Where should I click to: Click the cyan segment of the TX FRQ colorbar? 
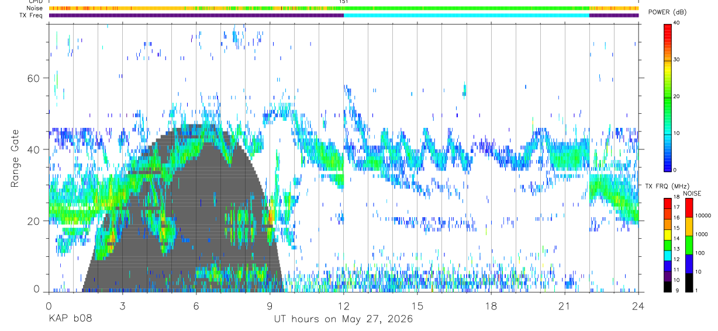668,255
